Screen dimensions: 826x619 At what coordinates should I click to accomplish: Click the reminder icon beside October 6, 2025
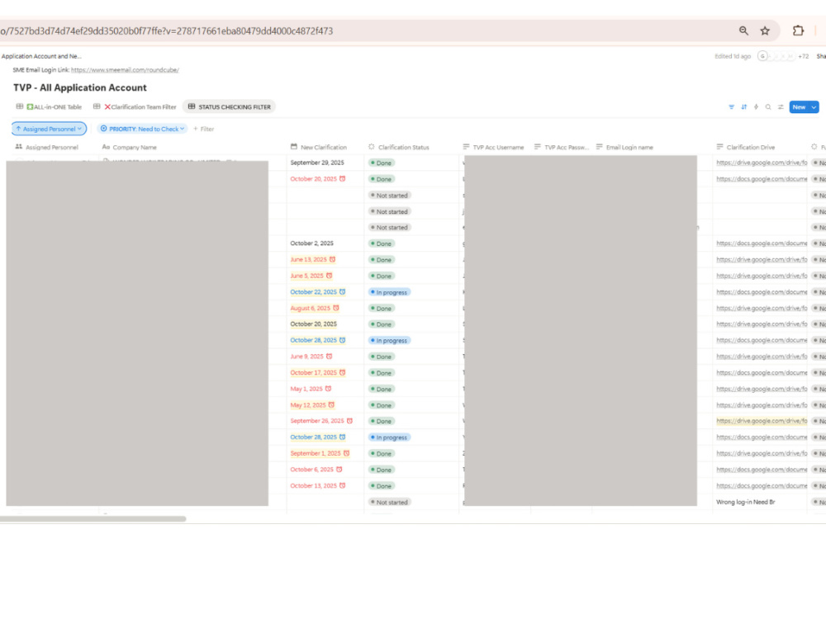(339, 470)
